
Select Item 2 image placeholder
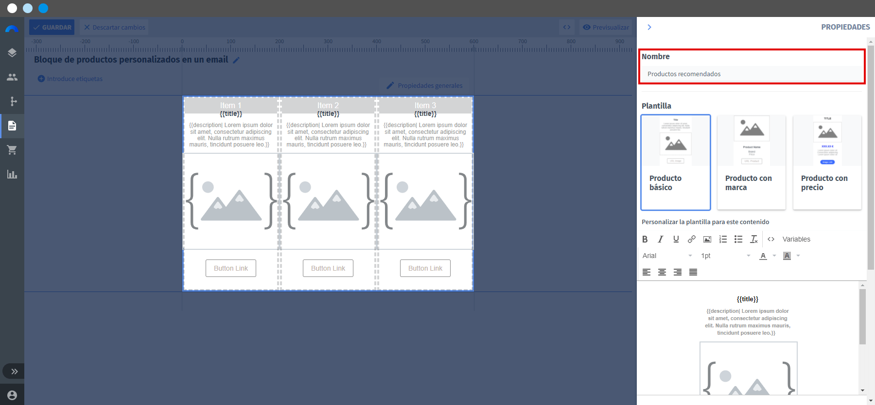pyautogui.click(x=328, y=201)
